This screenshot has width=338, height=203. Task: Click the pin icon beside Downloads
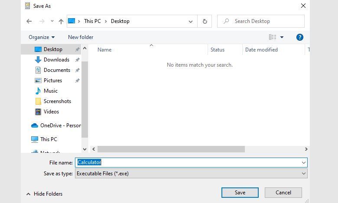pyautogui.click(x=78, y=60)
